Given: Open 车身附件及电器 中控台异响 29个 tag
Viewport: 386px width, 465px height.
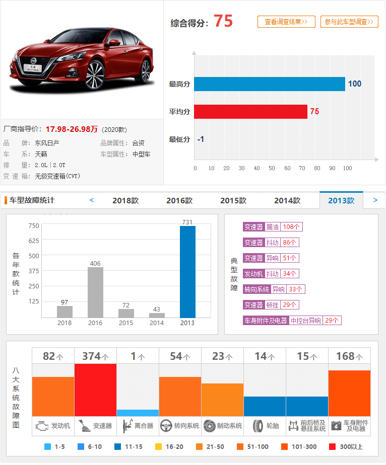Looking at the screenshot, I should (x=292, y=320).
